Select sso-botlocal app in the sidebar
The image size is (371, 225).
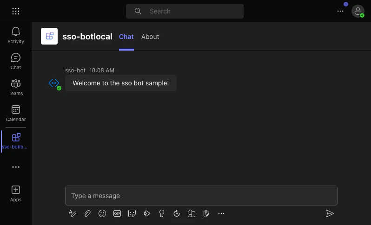click(x=16, y=141)
